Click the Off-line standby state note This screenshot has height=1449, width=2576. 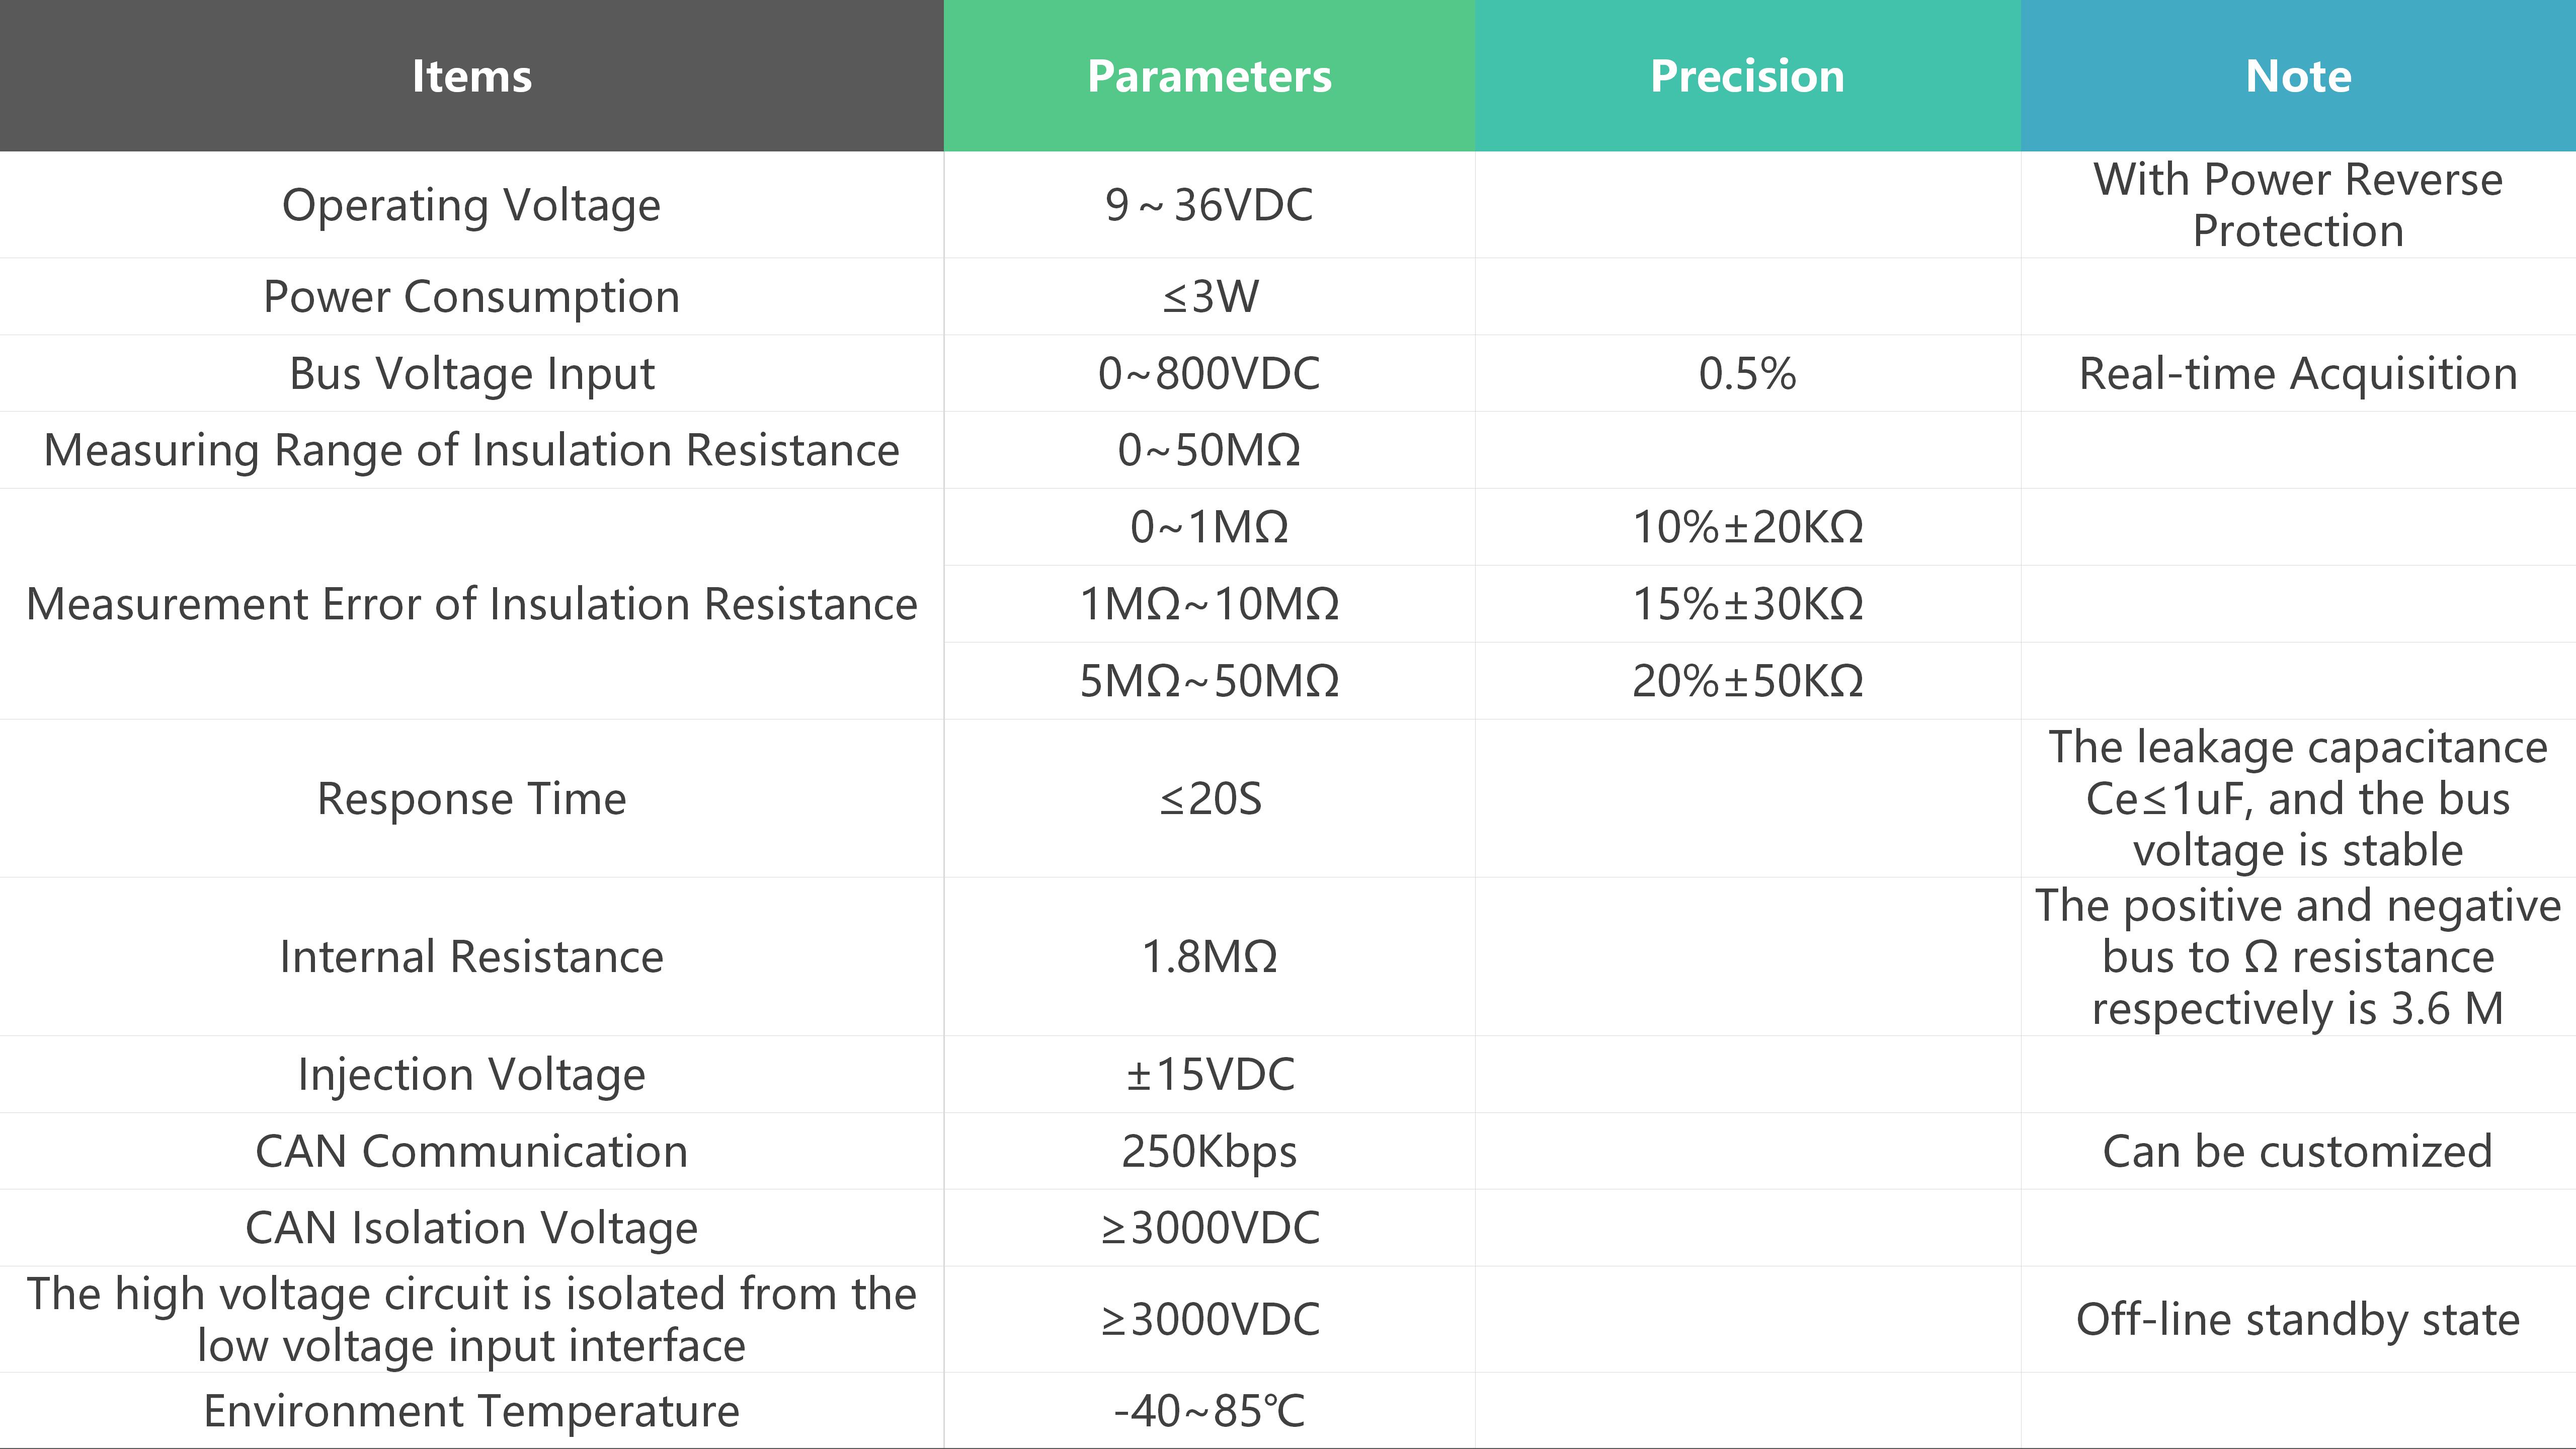(x=2298, y=1320)
